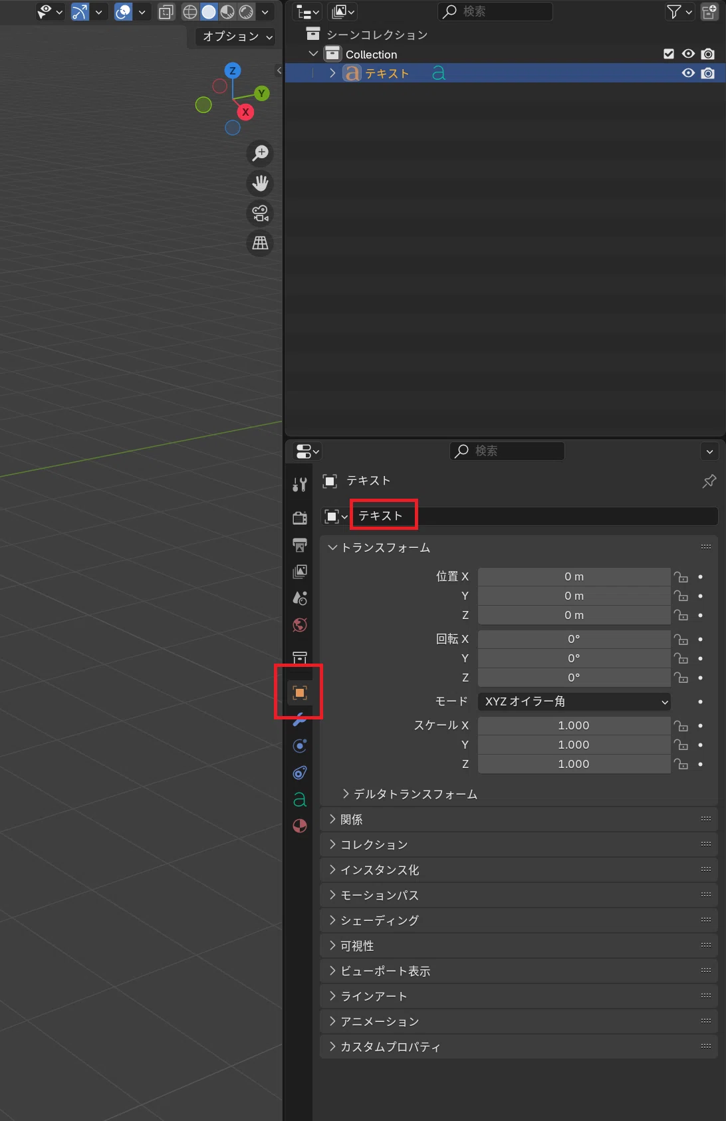
Task: Open the オプション dropdown
Action: (237, 37)
